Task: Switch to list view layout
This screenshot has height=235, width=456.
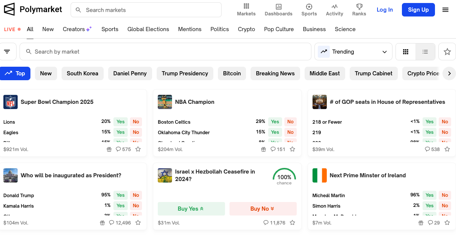Action: coord(425,52)
